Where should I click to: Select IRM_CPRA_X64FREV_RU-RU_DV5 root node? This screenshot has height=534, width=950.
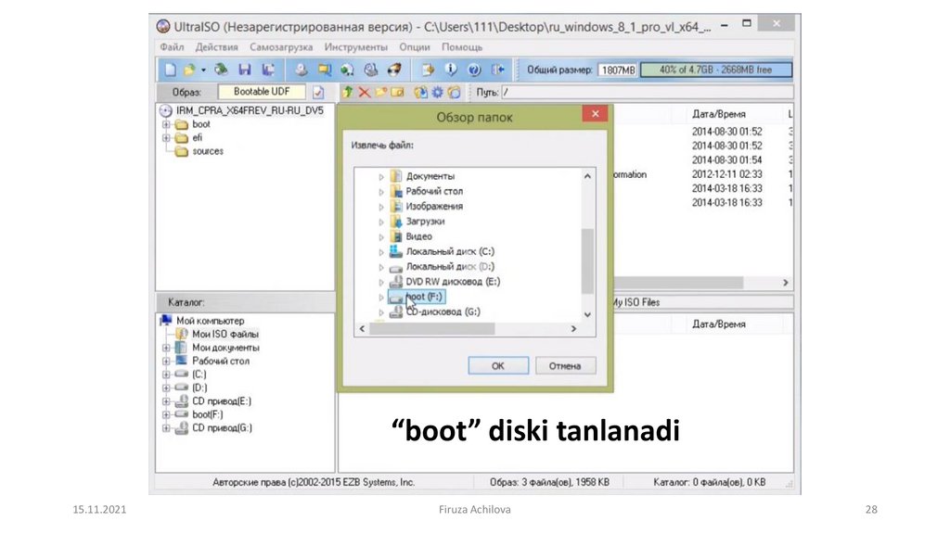click(x=250, y=111)
